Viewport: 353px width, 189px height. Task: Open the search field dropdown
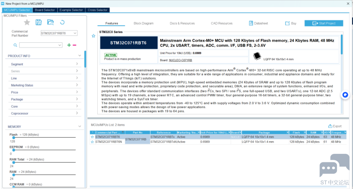pyautogui.click(x=59, y=45)
